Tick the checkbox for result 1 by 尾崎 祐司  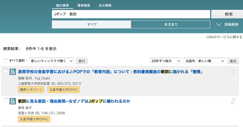coord(5,71)
